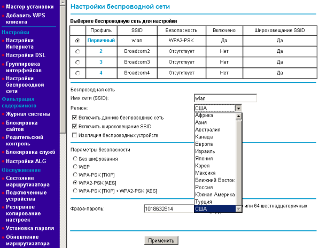Click the Фраза-пароль input field
The image size is (319, 248).
pos(169,209)
